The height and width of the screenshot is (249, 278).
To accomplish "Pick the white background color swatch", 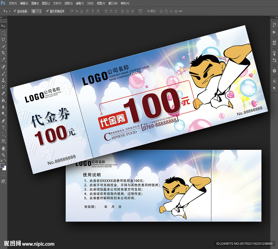I will click(5, 168).
